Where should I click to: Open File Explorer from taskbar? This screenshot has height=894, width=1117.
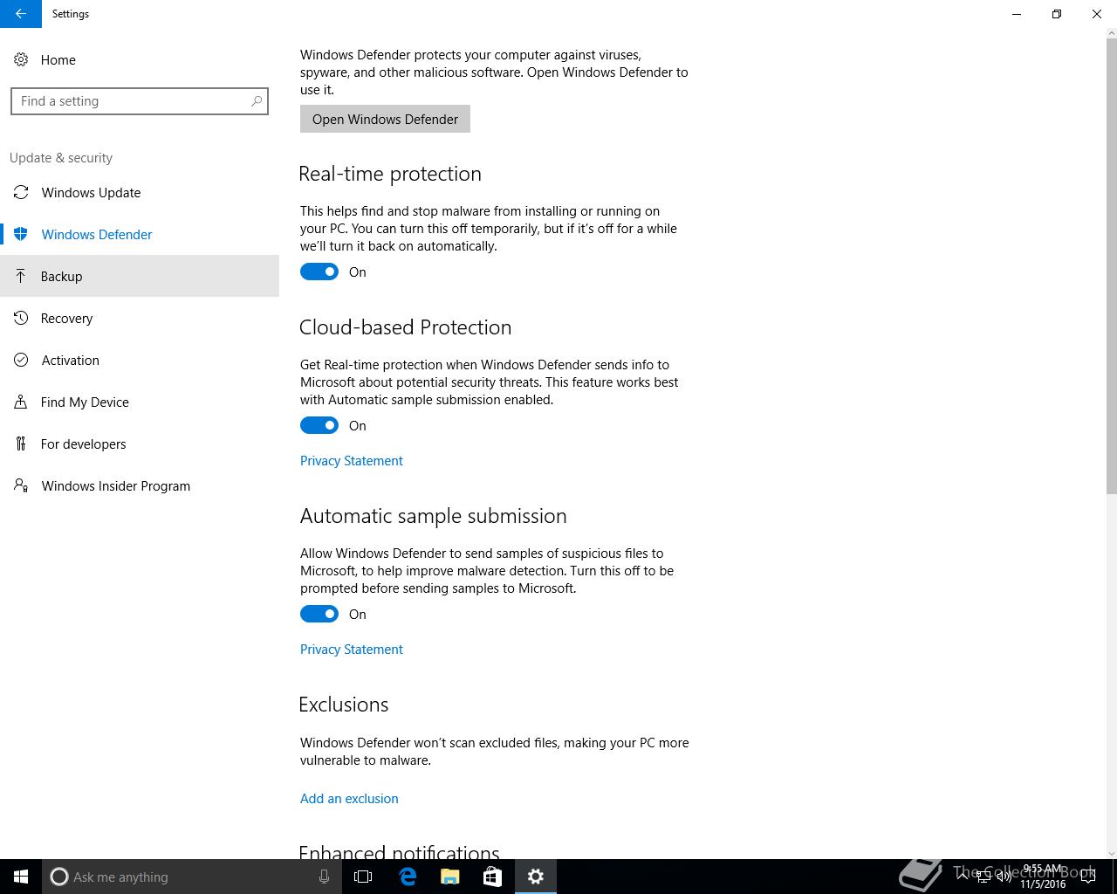coord(450,877)
